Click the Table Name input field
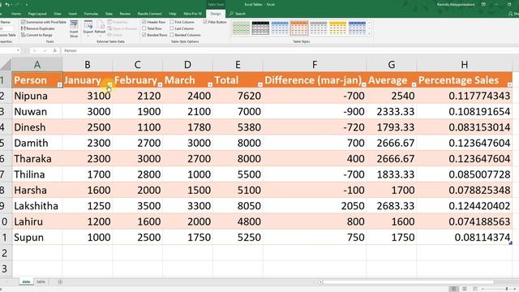Screen dimensions: 519x292 click(x=6, y=29)
